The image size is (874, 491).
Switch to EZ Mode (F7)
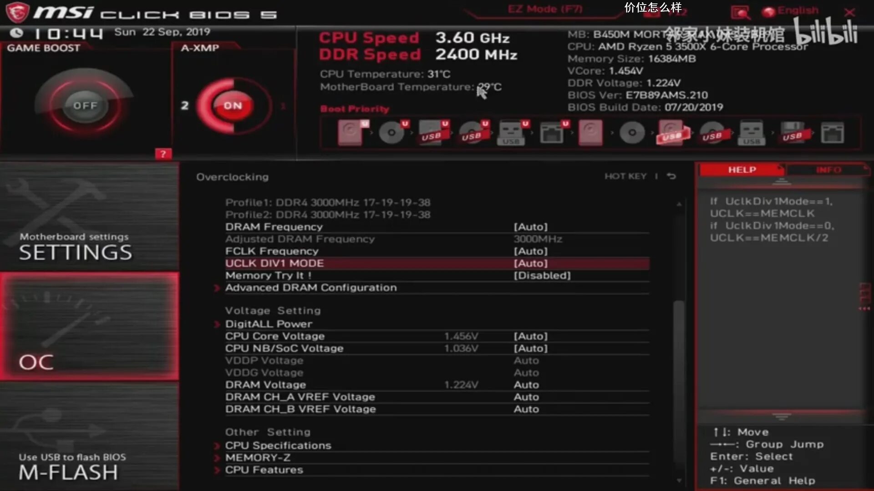pos(545,9)
